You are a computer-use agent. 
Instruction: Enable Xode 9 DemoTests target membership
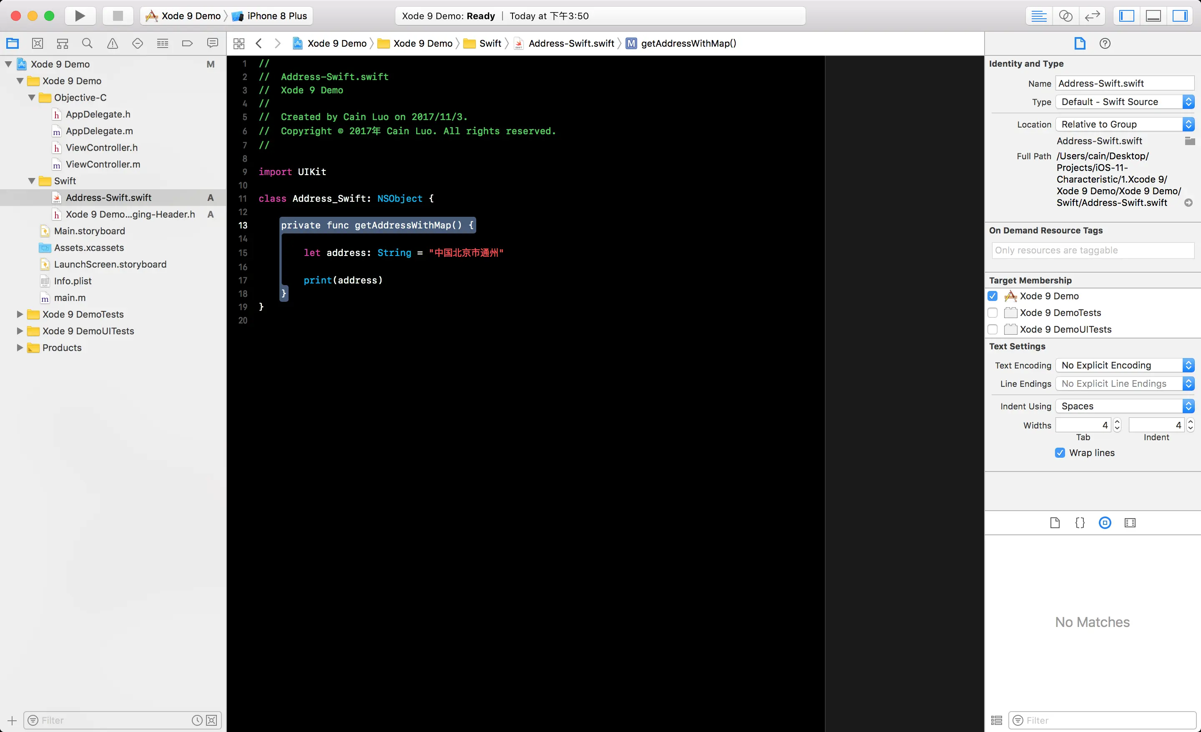(x=992, y=313)
